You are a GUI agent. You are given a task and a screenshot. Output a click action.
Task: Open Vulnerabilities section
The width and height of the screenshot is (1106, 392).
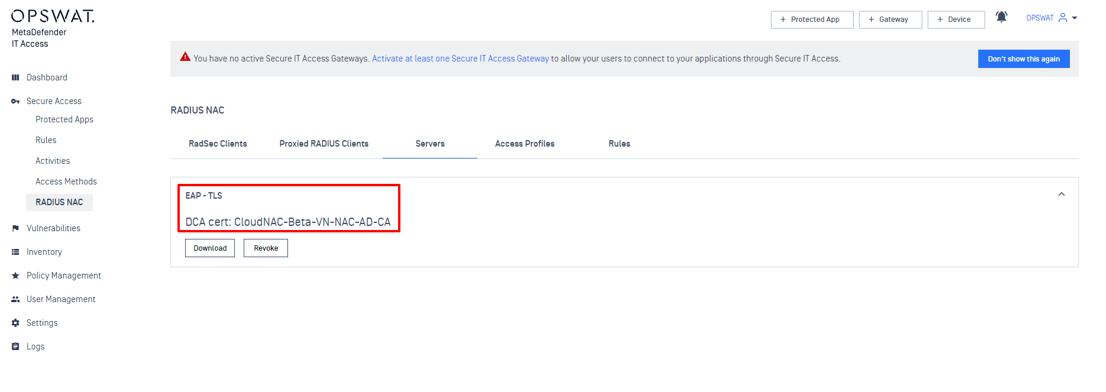(53, 228)
